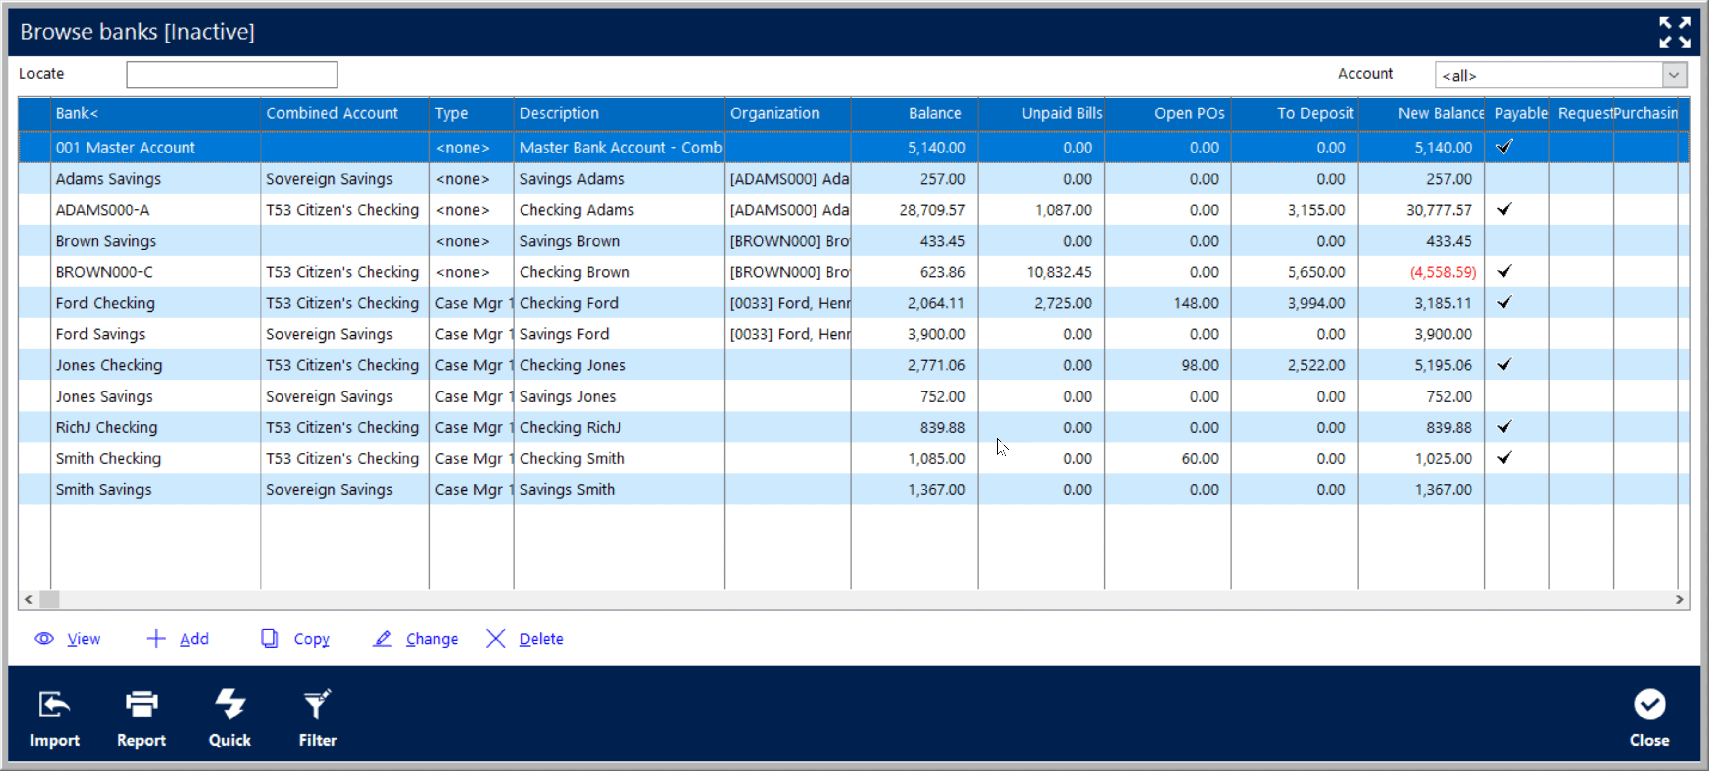The width and height of the screenshot is (1709, 771).
Task: Expand the Account dropdown arrow
Action: (x=1673, y=75)
